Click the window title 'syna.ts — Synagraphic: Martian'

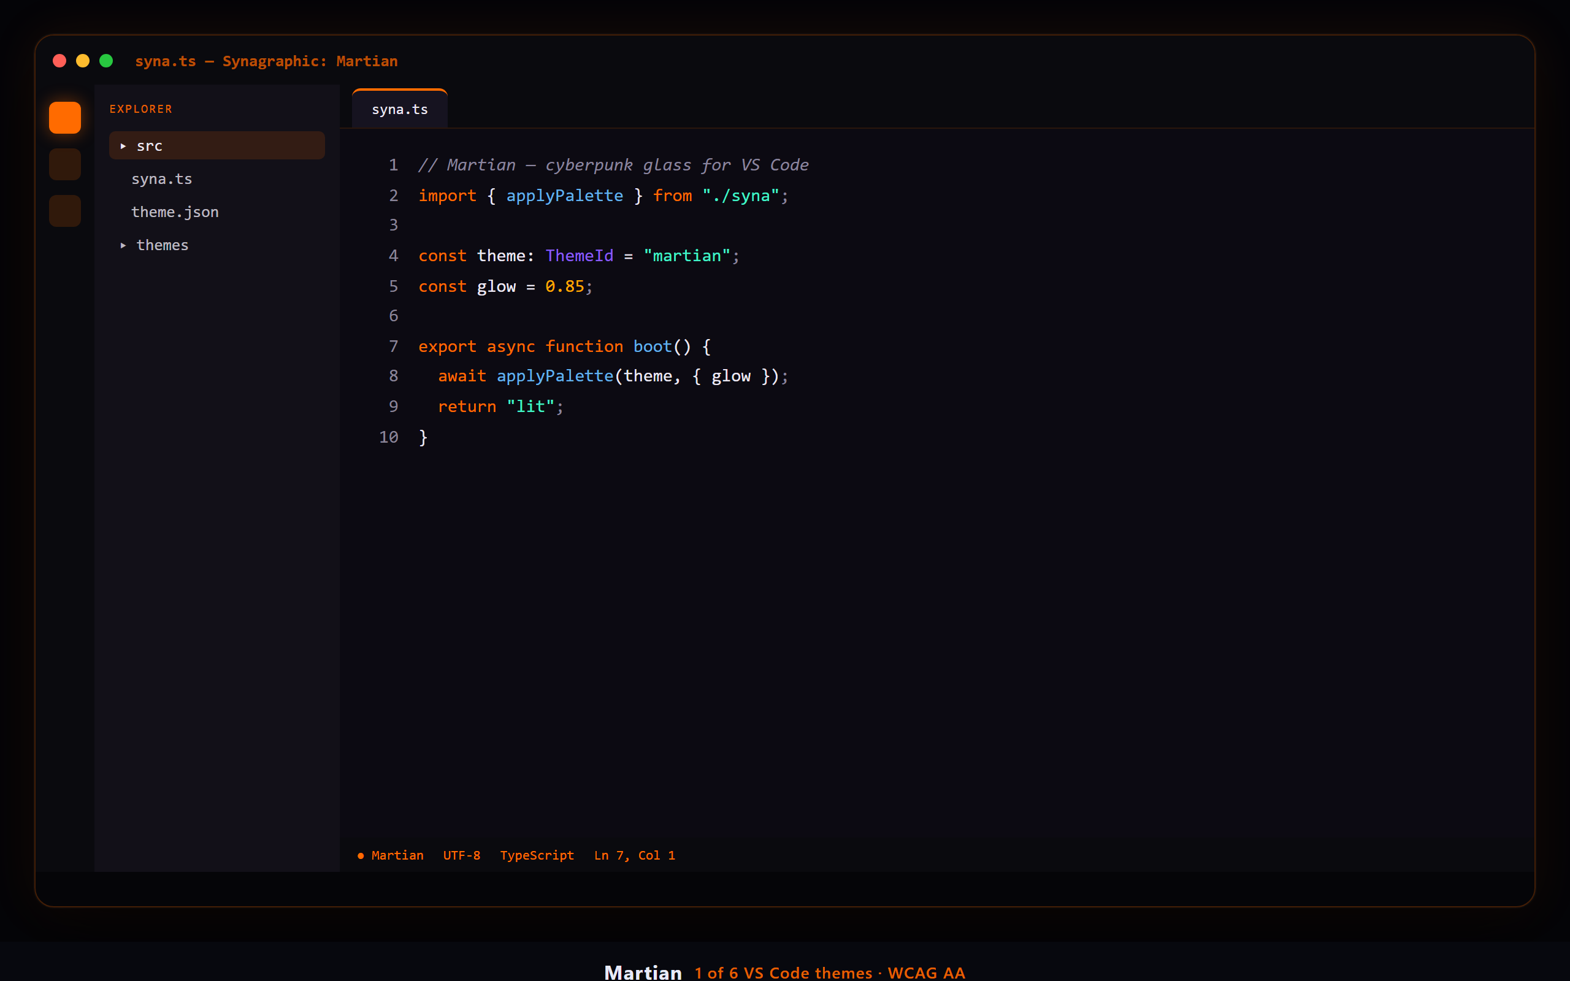[266, 61]
